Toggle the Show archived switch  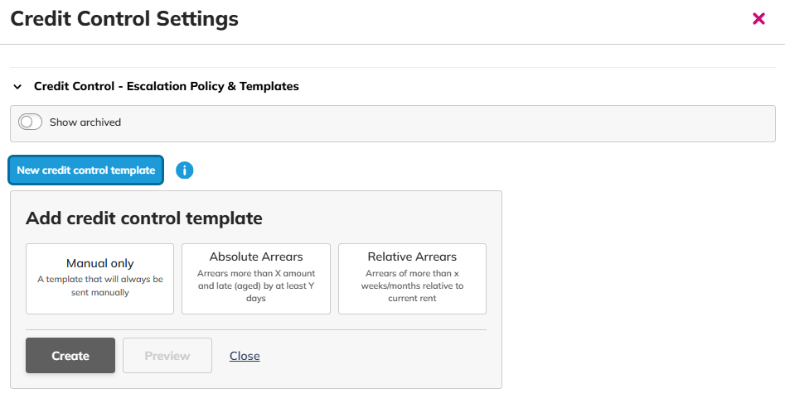(31, 122)
